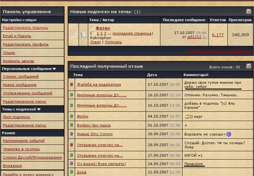
Task: Expand 'Персональные сообщения' section arrow
Action: (54, 68)
